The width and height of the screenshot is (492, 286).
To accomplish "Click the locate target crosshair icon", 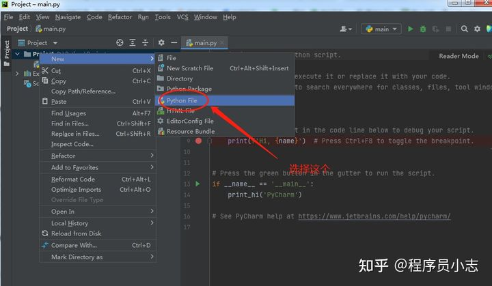I will pos(120,42).
